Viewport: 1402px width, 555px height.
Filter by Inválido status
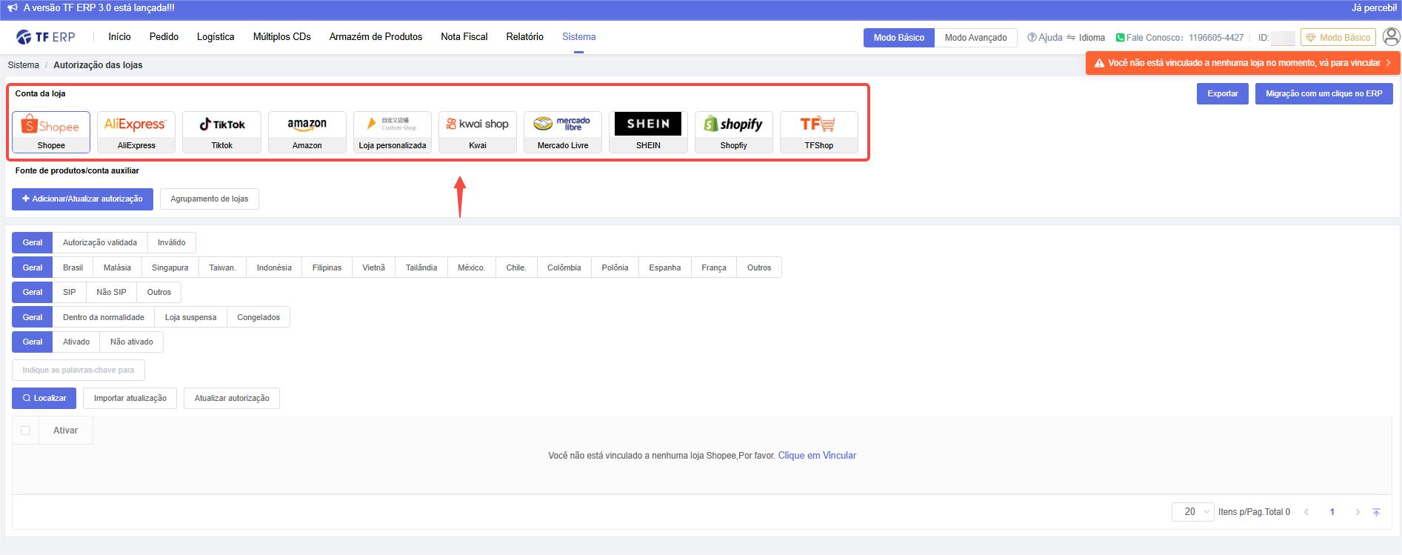tap(172, 242)
